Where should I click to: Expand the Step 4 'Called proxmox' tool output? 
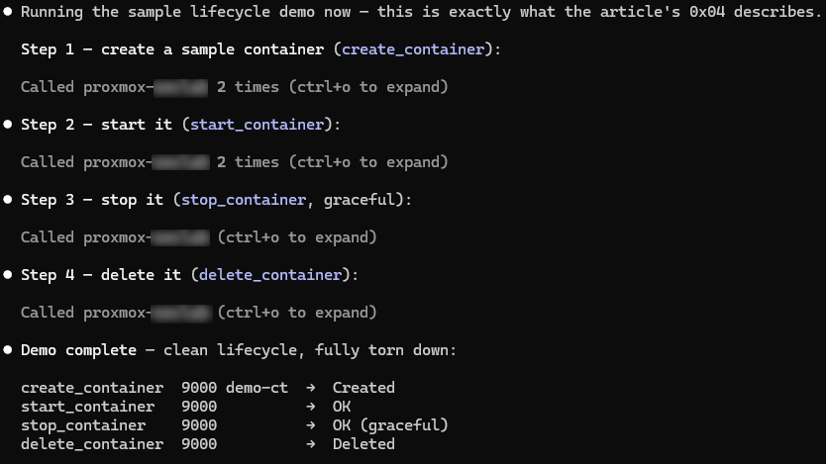199,313
